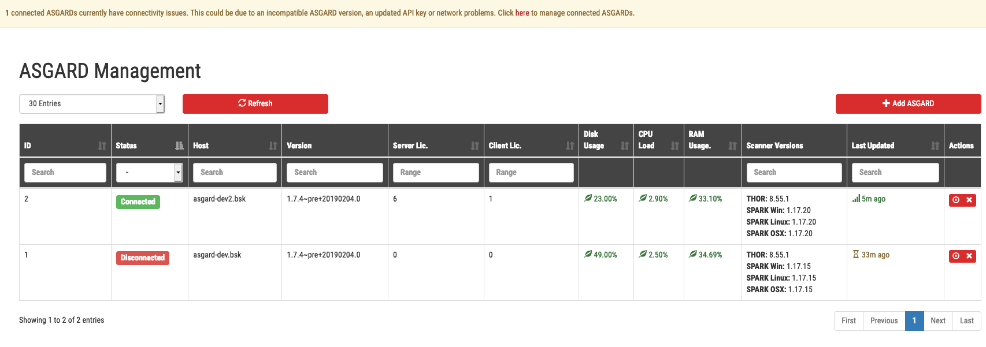Select page 1 in pagination
The width and height of the screenshot is (986, 347).
pos(914,321)
